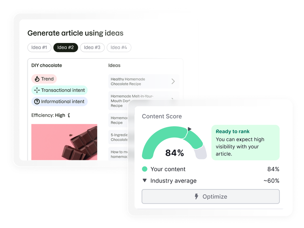304x228 pixels.
Task: Click the green dot beside Your content
Action: [x=145, y=169]
